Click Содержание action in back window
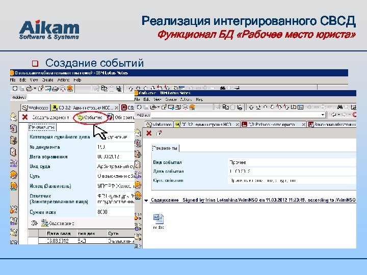This screenshot has height=275, width=367. [x=58, y=224]
